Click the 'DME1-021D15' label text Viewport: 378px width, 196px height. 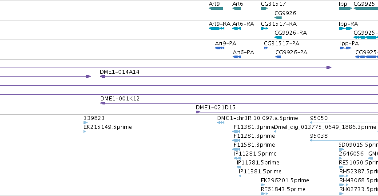click(x=215, y=108)
